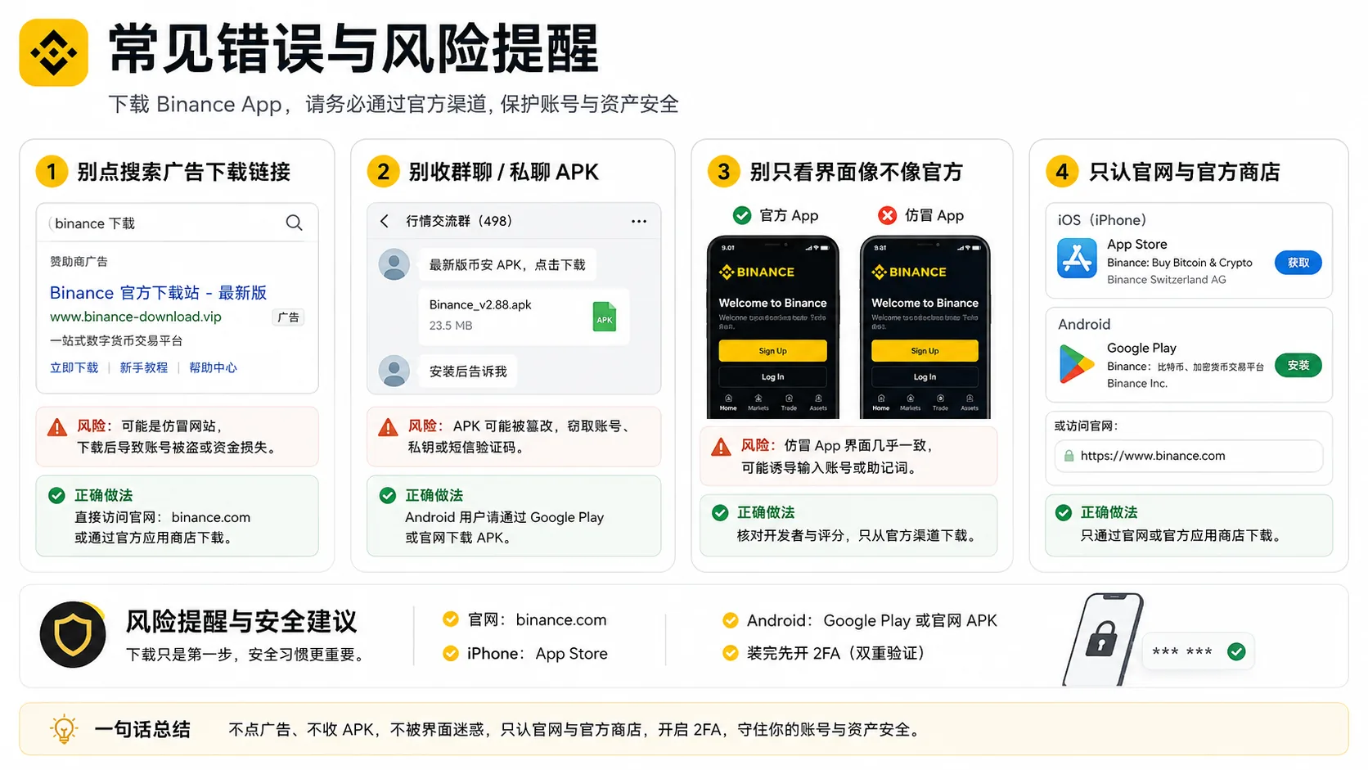Click Sign Up on the 官方 App phone
Viewport: 1368px width, 770px height.
click(772, 351)
